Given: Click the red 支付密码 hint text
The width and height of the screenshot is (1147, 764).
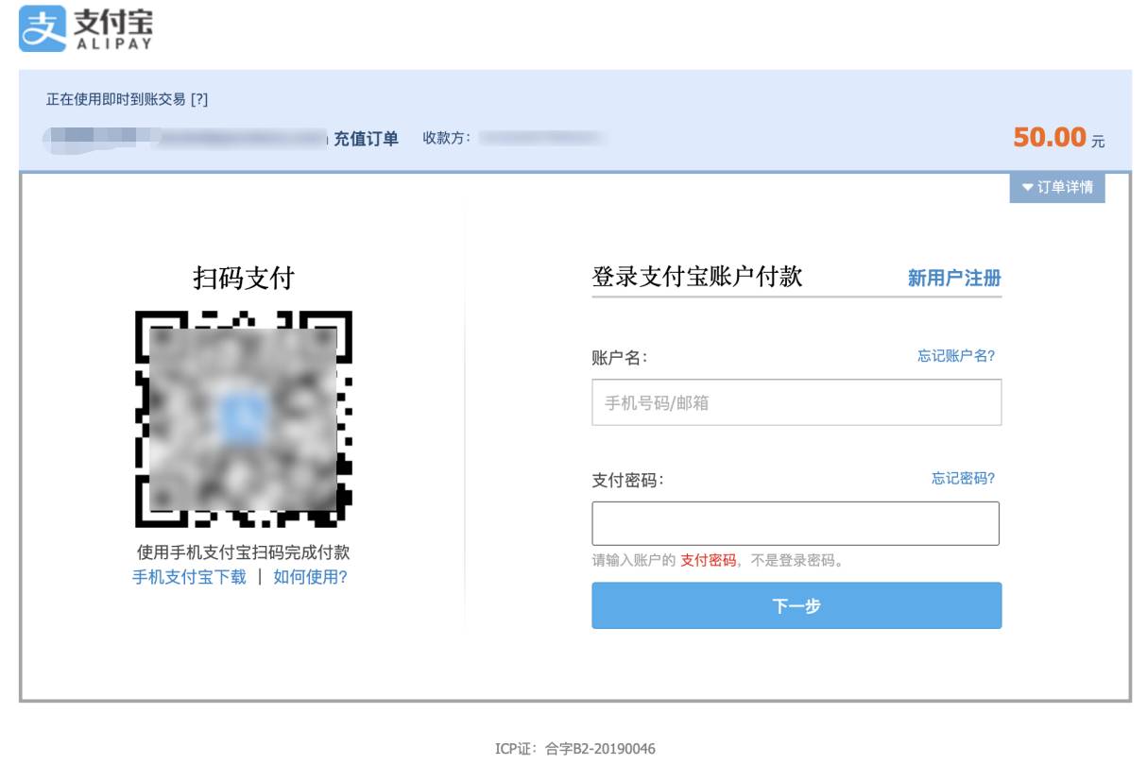Looking at the screenshot, I should point(709,560).
